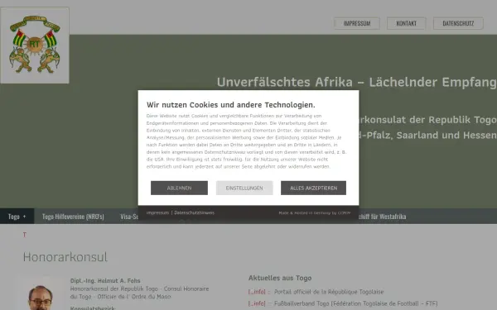Open Togo Hilfevereine (NRO's) menu item

click(x=73, y=217)
